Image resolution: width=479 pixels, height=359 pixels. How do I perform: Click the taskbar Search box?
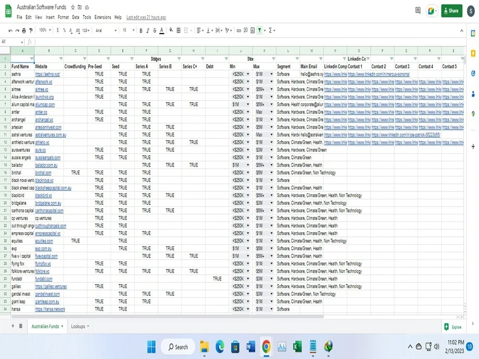178,347
